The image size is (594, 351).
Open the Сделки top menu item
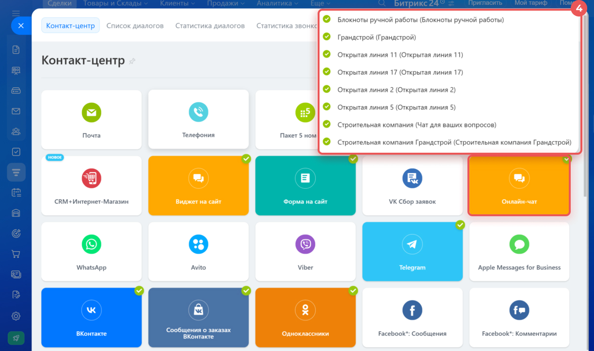60,3
